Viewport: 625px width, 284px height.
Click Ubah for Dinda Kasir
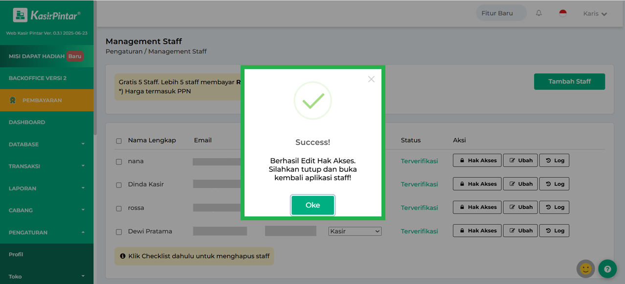(x=520, y=184)
